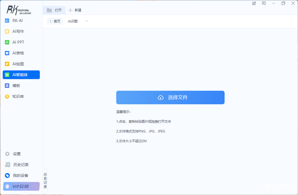Switch to the 打开 tab
Image resolution: width=298 pixels, height=195 pixels.
(x=54, y=10)
